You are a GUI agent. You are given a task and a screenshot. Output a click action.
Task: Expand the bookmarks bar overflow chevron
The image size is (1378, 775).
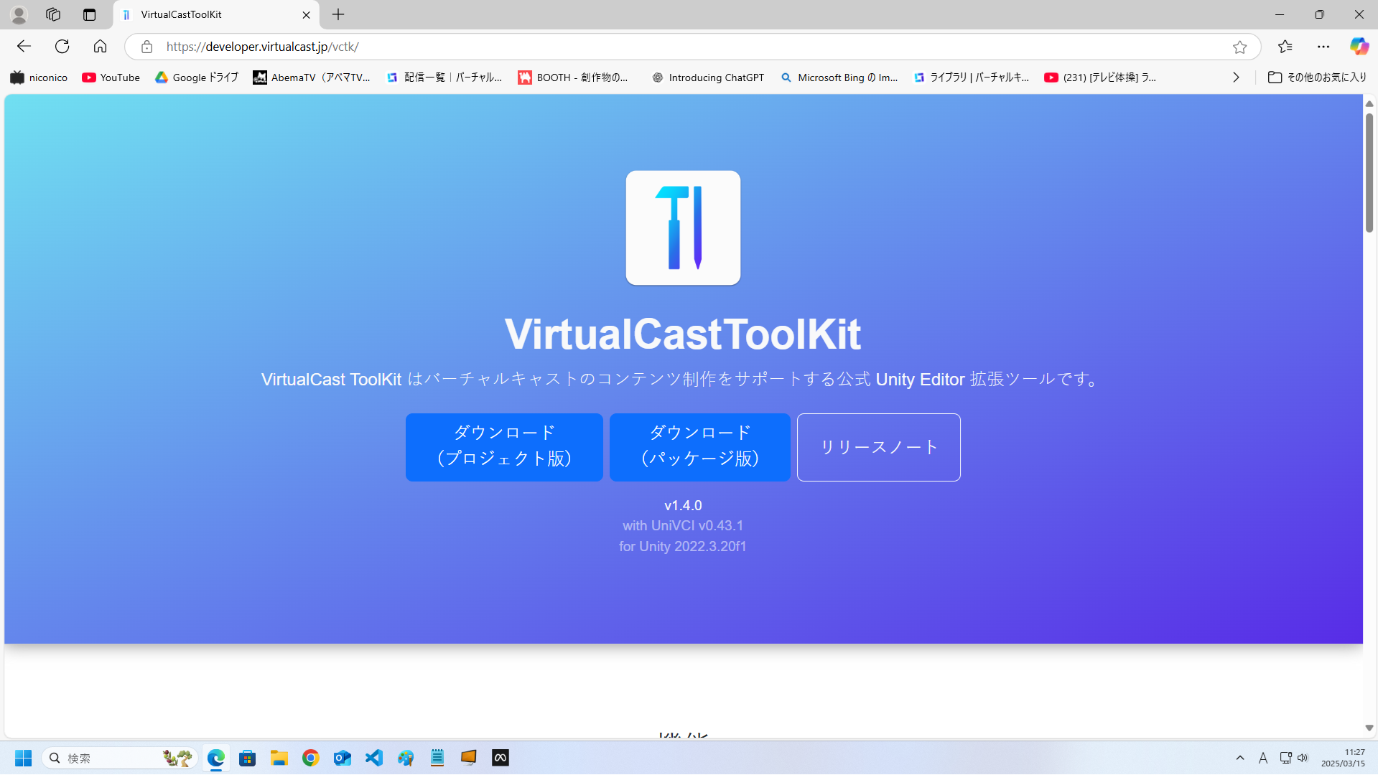1236,77
